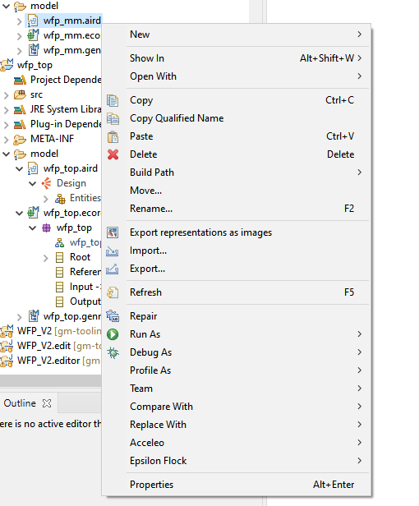Click the Repair menu icon
Image resolution: width=419 pixels, height=506 pixels.
pyautogui.click(x=113, y=316)
